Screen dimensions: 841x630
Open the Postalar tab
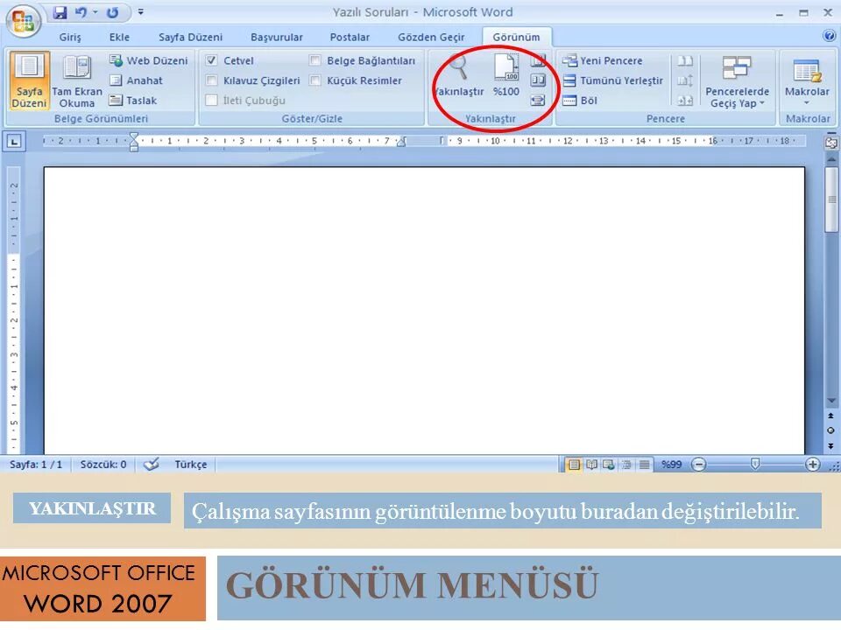[350, 37]
